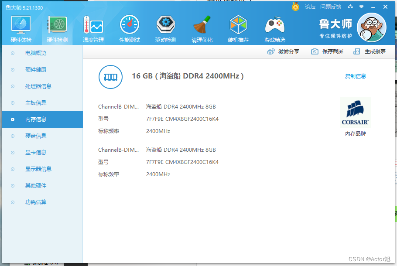Open the title bar dropdown menu arrow
Viewport: 397px width, 266px height.
362,7
